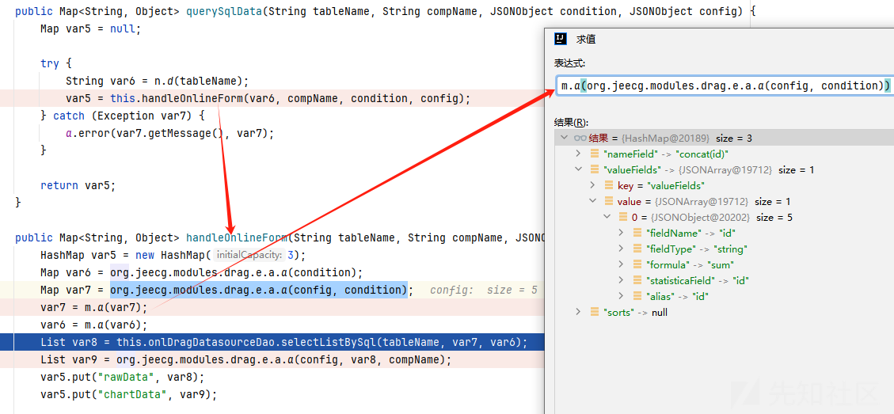Collapse the "valueFields" JSONArray entry
894x414 pixels.
click(578, 169)
